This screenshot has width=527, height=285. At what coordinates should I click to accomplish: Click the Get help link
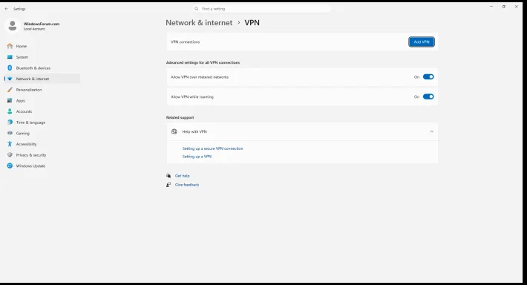point(182,176)
